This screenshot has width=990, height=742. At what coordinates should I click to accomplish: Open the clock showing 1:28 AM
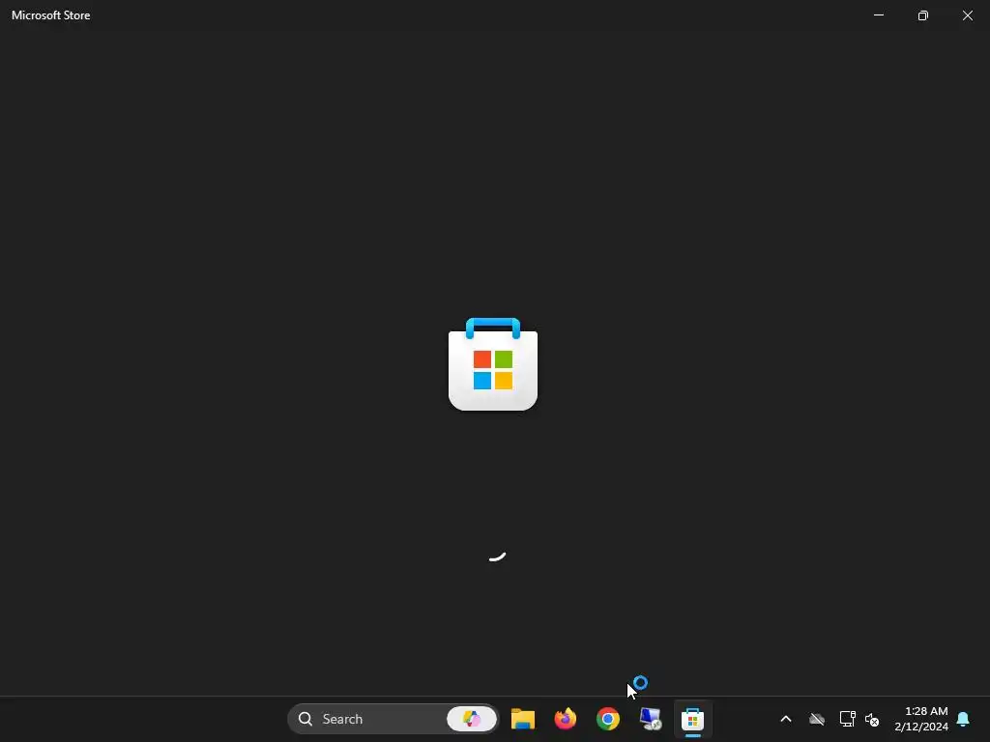[x=921, y=719]
